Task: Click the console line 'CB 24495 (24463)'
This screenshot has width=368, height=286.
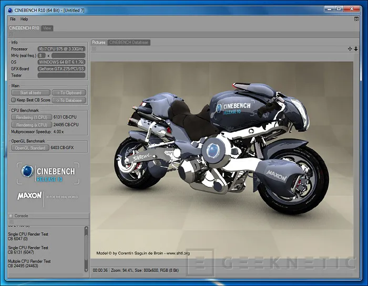Action: [x=23, y=266]
